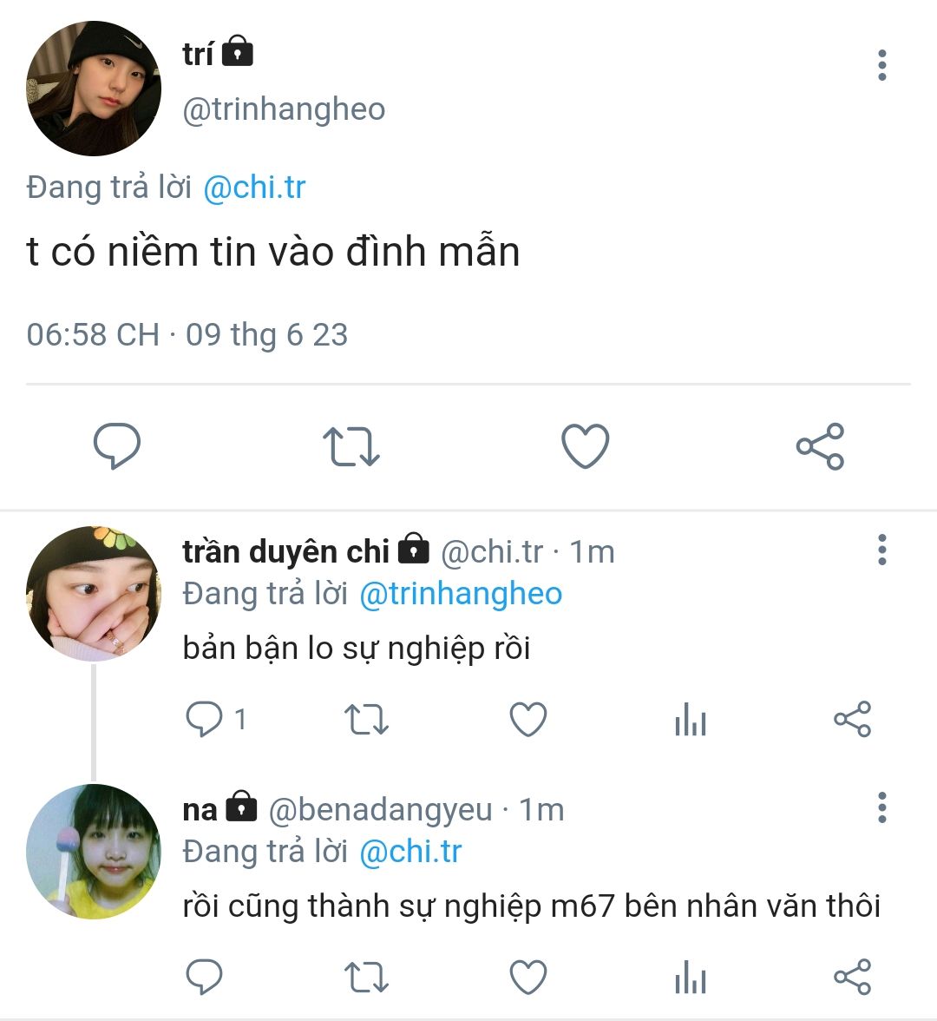Like the main tweet by trí
Image resolution: width=937 pixels, height=1021 pixels.
[586, 446]
